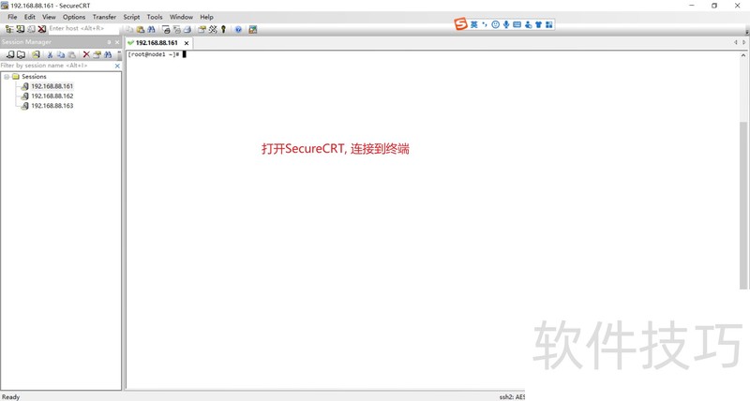The height and width of the screenshot is (401, 750).
Task: Close the Session Manager panel
Action: 117,42
